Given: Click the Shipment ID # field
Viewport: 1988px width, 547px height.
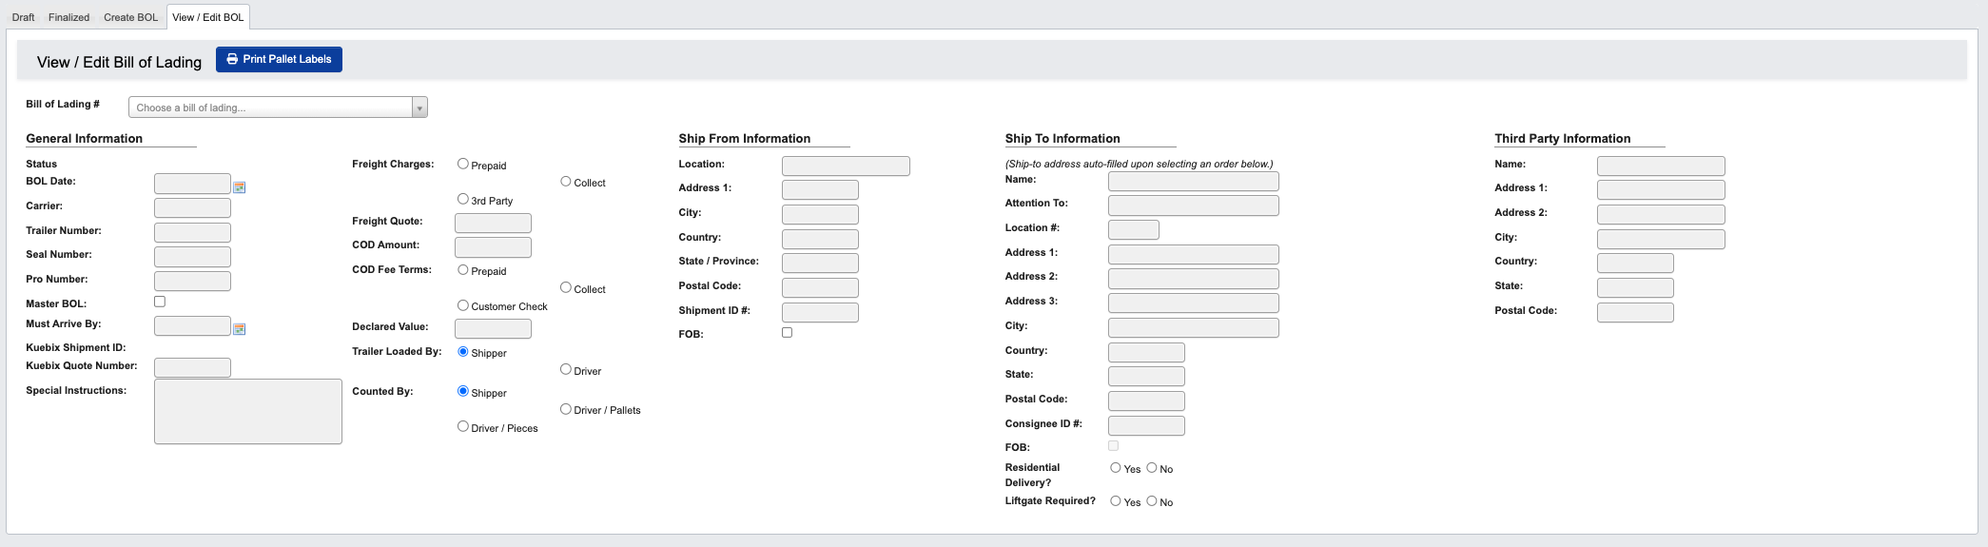Looking at the screenshot, I should (x=820, y=312).
